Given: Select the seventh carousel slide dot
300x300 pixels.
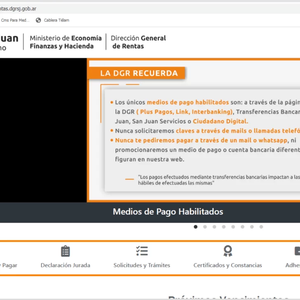Looking at the screenshot, I should click(252, 227).
